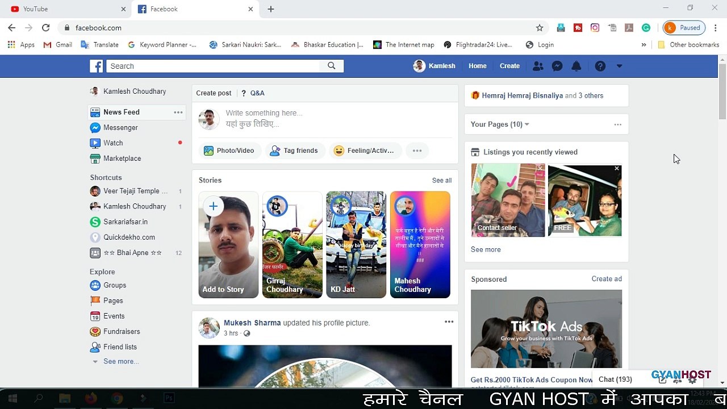Open the Instagram extension icon
727x409 pixels.
(x=595, y=27)
